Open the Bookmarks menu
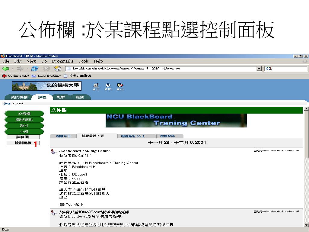309x232 pixels. tap(63, 61)
